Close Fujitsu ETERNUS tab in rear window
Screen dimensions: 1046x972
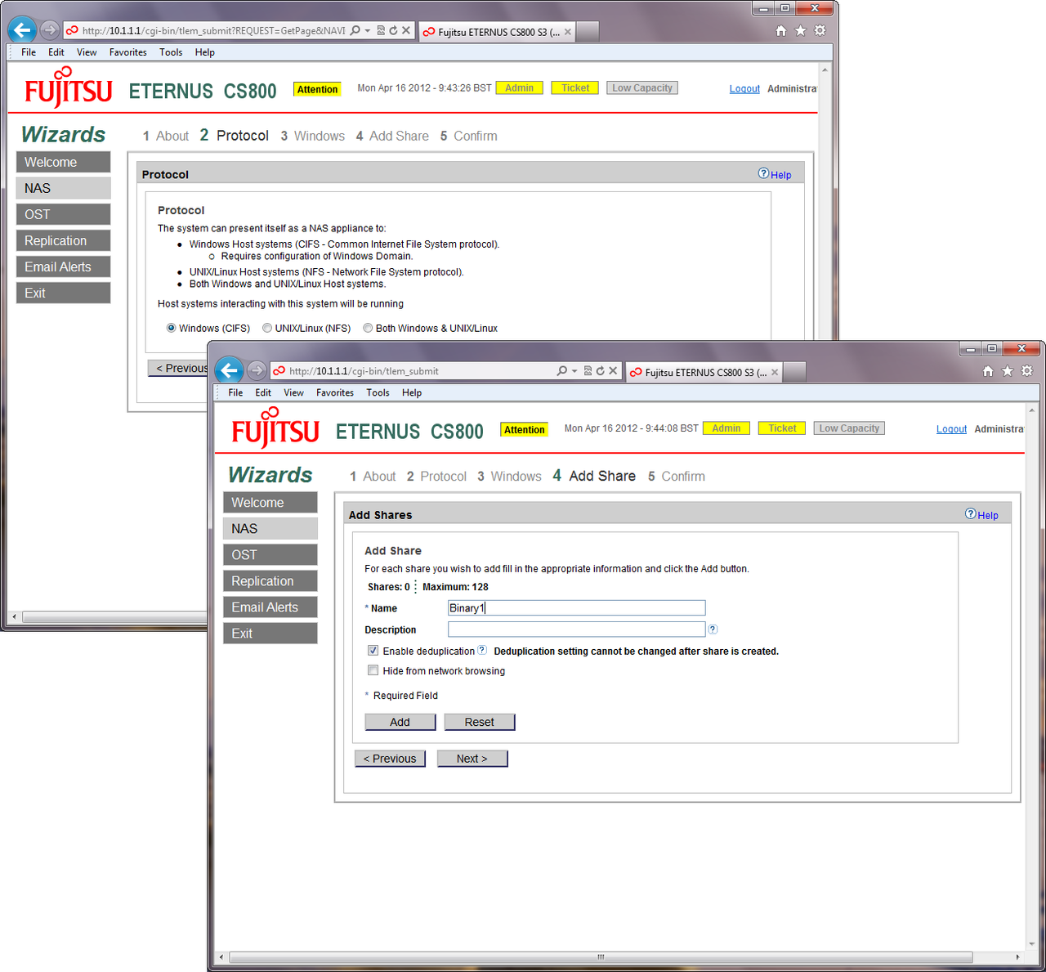coord(568,32)
